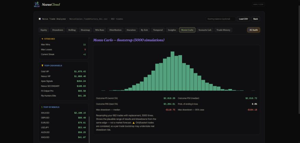Viewport: 300px width, 143px height.
Task: Open the Equity tab
Action: click(44, 30)
